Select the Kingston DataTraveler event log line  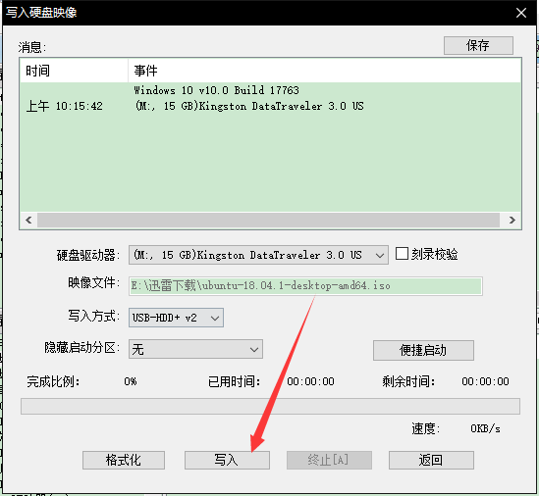click(248, 106)
